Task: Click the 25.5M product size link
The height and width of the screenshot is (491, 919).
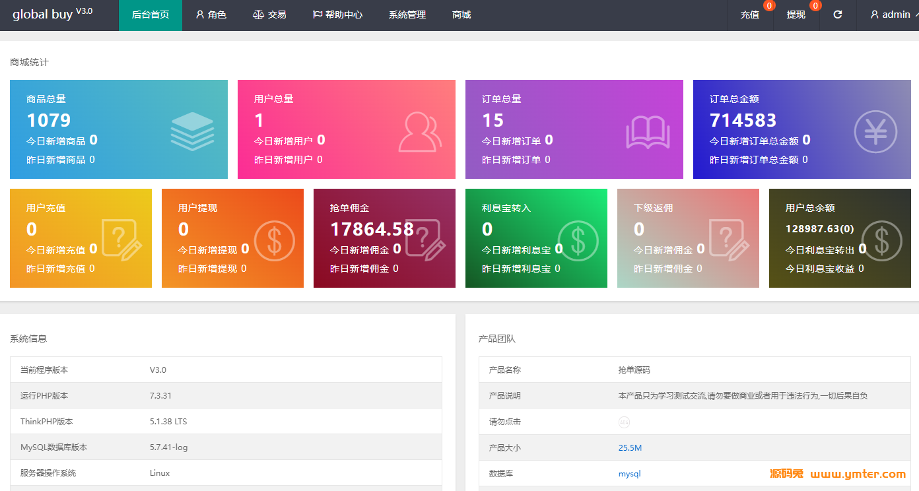Action: point(630,448)
